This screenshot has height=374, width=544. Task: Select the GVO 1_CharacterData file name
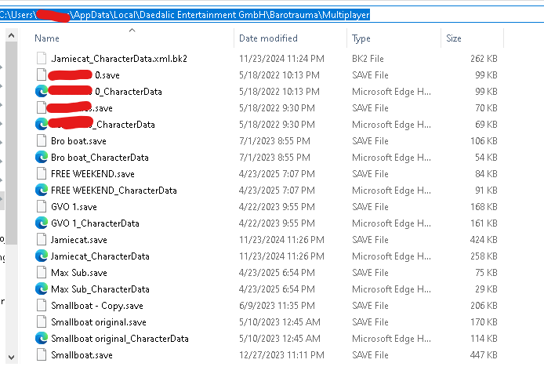point(95,223)
